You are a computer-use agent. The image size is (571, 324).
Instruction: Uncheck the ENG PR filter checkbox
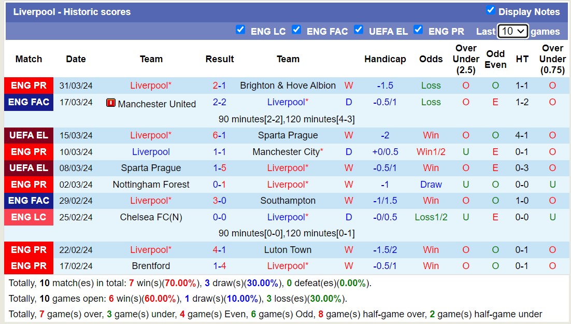418,30
